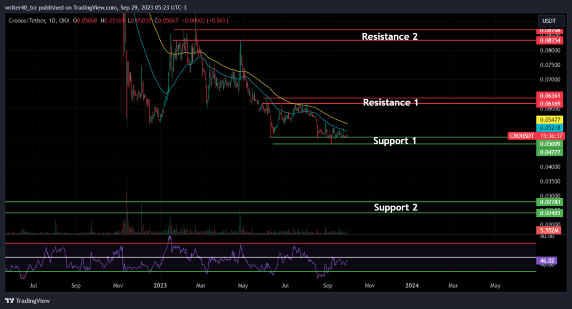Click the green 0.04777 price label
The width and height of the screenshot is (572, 309).
(550, 152)
